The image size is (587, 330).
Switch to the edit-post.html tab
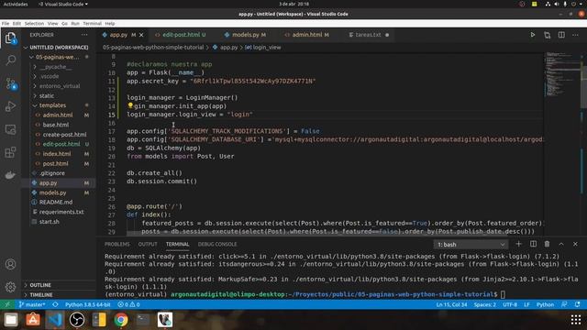(x=181, y=35)
